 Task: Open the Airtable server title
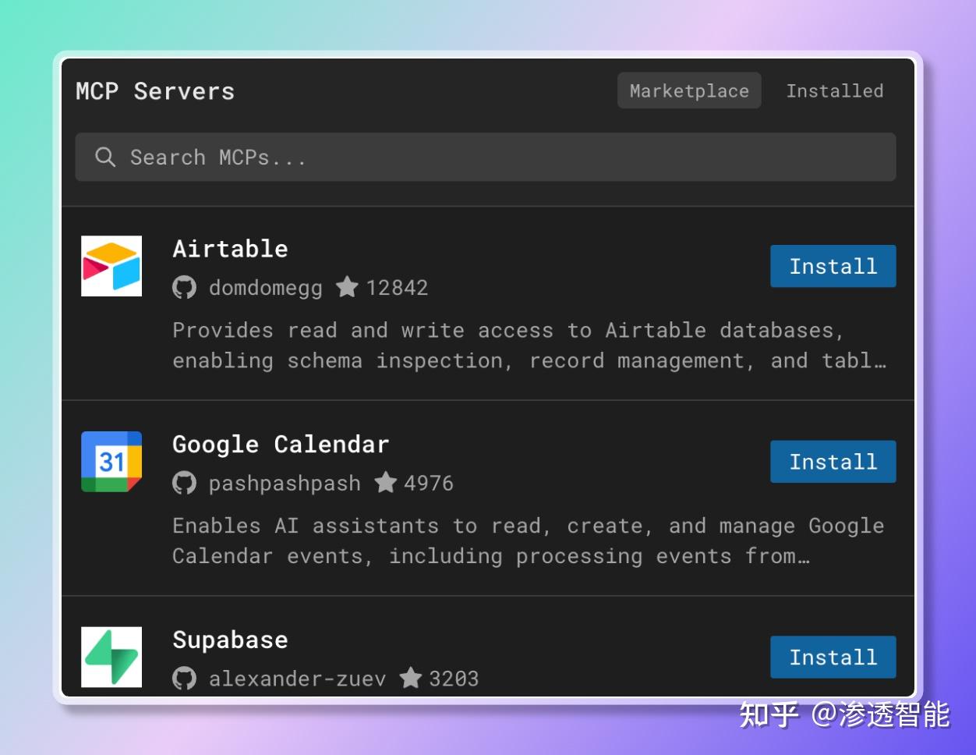[230, 249]
